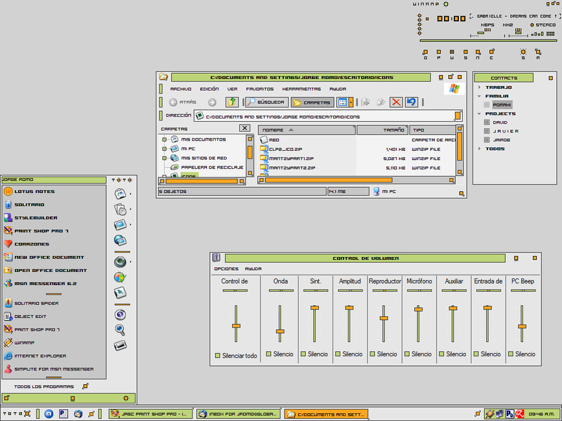Click the Búsqueda toolbar button
The height and width of the screenshot is (421, 562).
266,102
